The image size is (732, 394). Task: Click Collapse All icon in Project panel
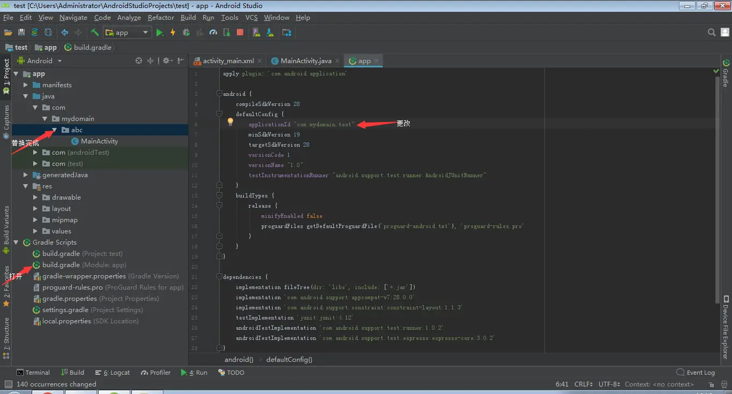(x=151, y=61)
